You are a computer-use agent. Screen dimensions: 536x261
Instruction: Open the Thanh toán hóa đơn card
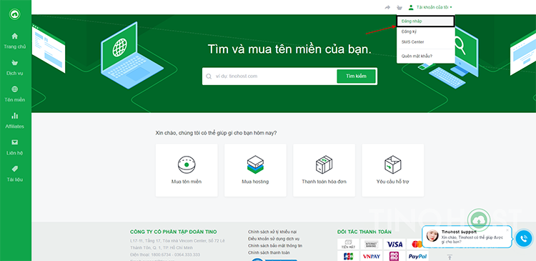(324, 170)
